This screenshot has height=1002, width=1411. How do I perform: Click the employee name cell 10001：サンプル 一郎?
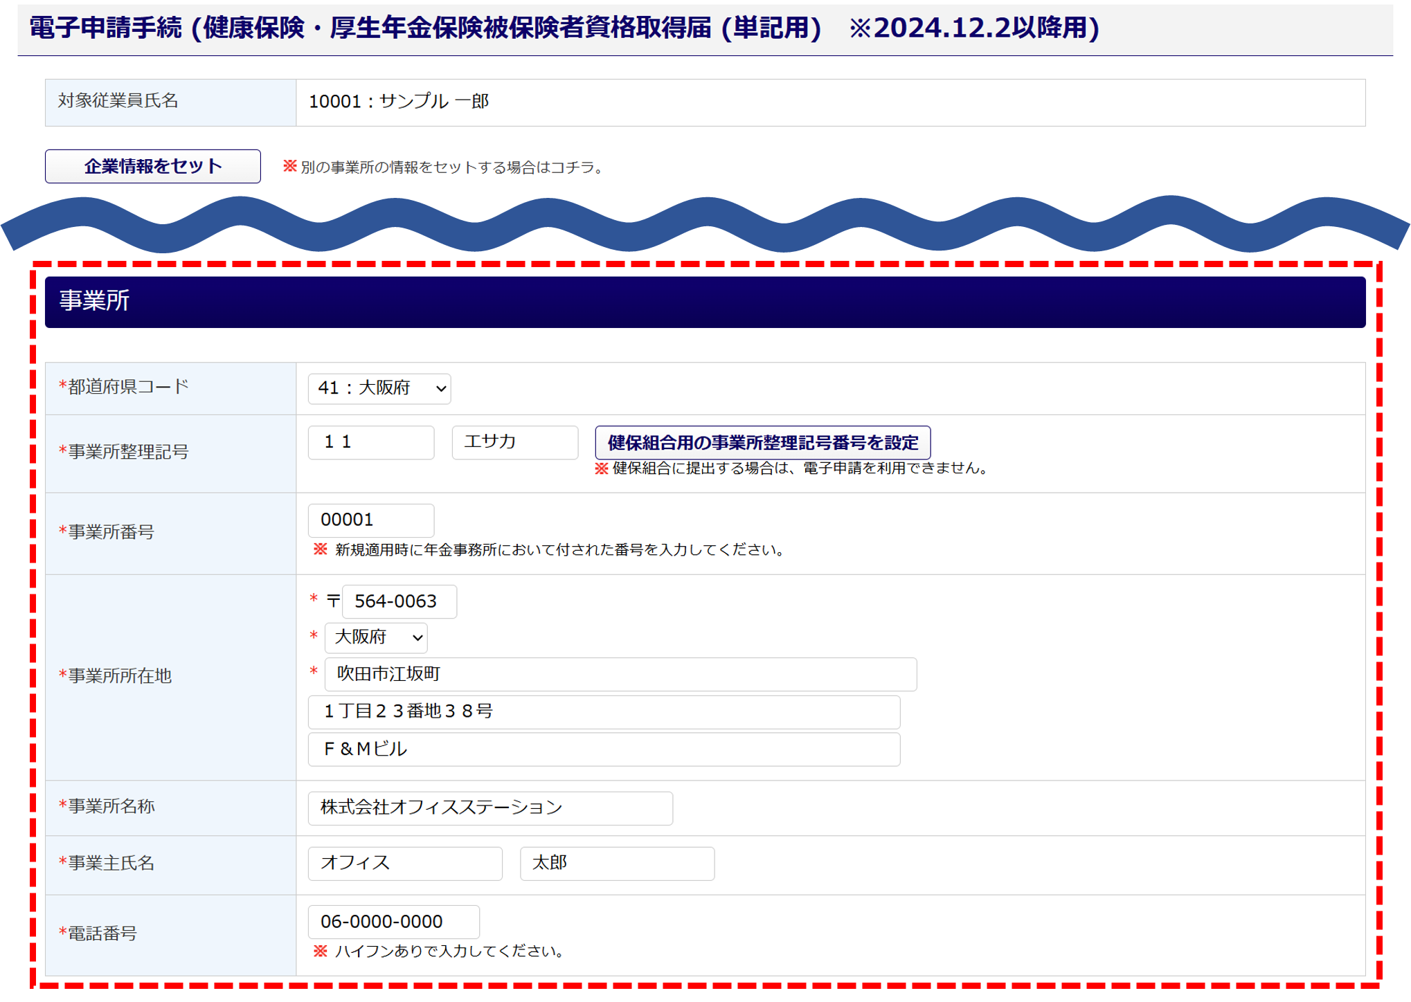click(x=829, y=102)
